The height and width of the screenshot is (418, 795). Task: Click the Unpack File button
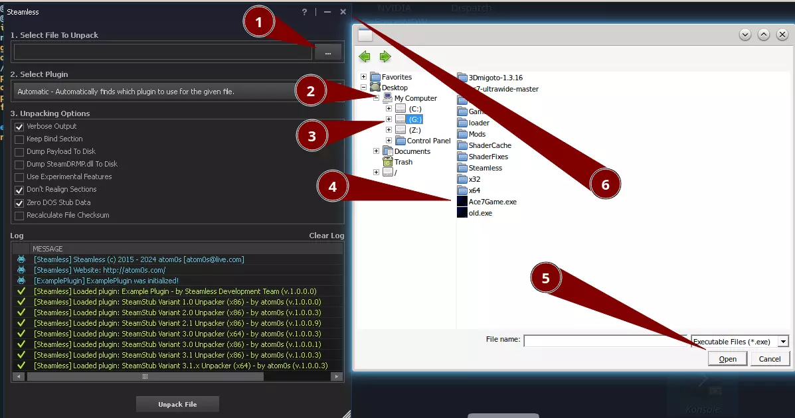(x=177, y=404)
